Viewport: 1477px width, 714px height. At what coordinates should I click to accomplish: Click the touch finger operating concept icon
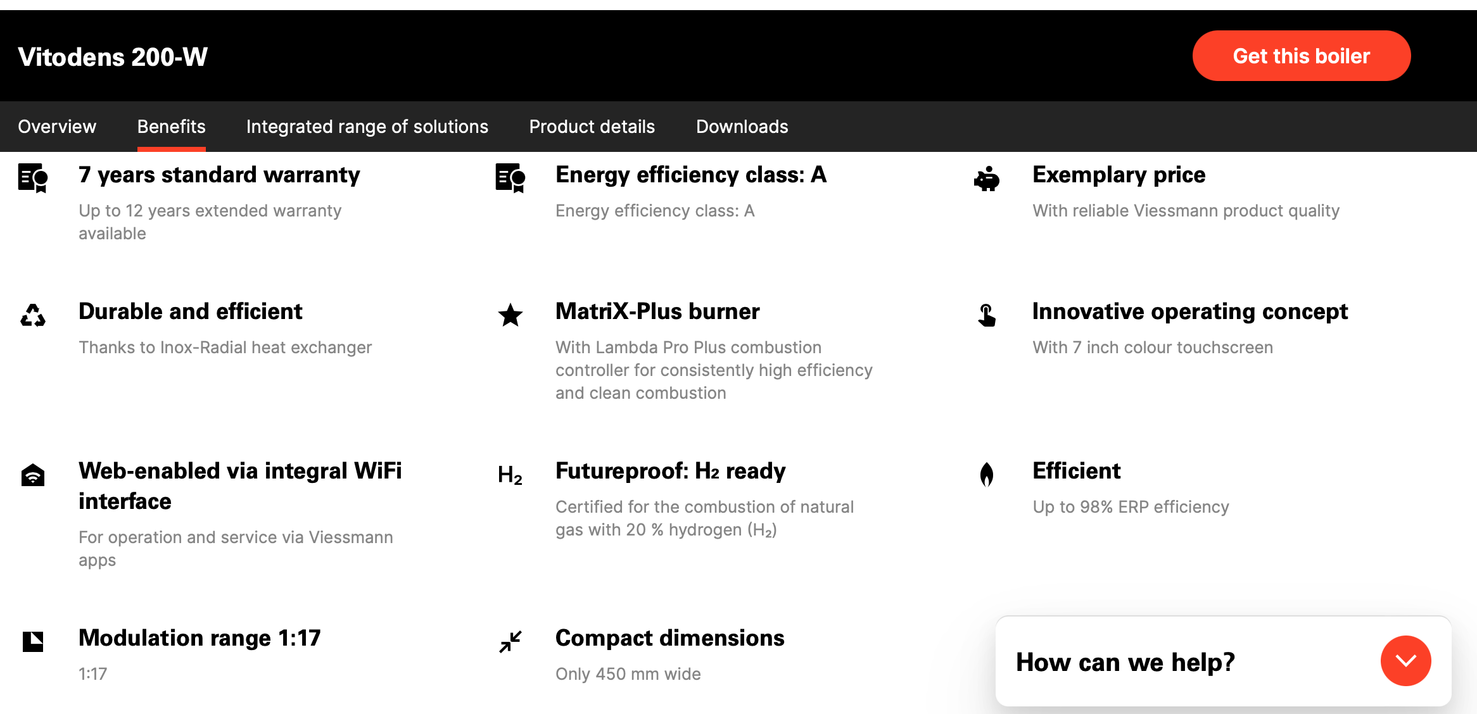pyautogui.click(x=987, y=315)
